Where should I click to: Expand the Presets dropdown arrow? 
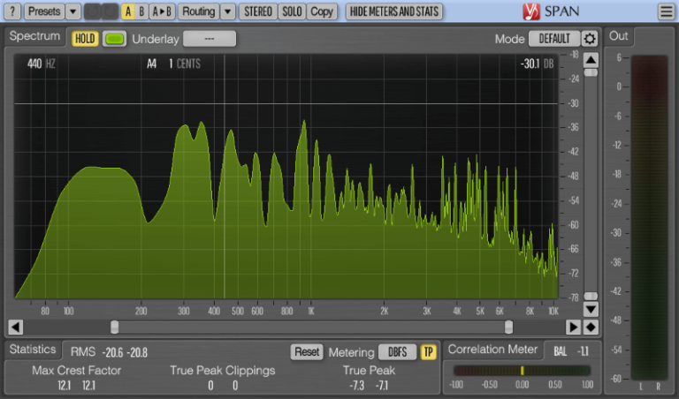coord(72,11)
